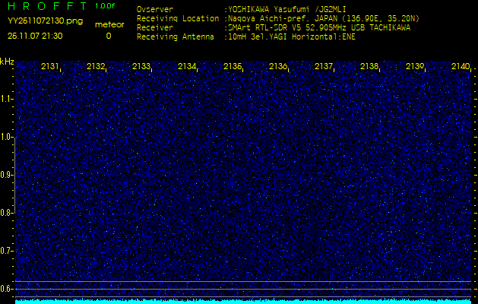Select the 1.0 frequency axis label

7,137
